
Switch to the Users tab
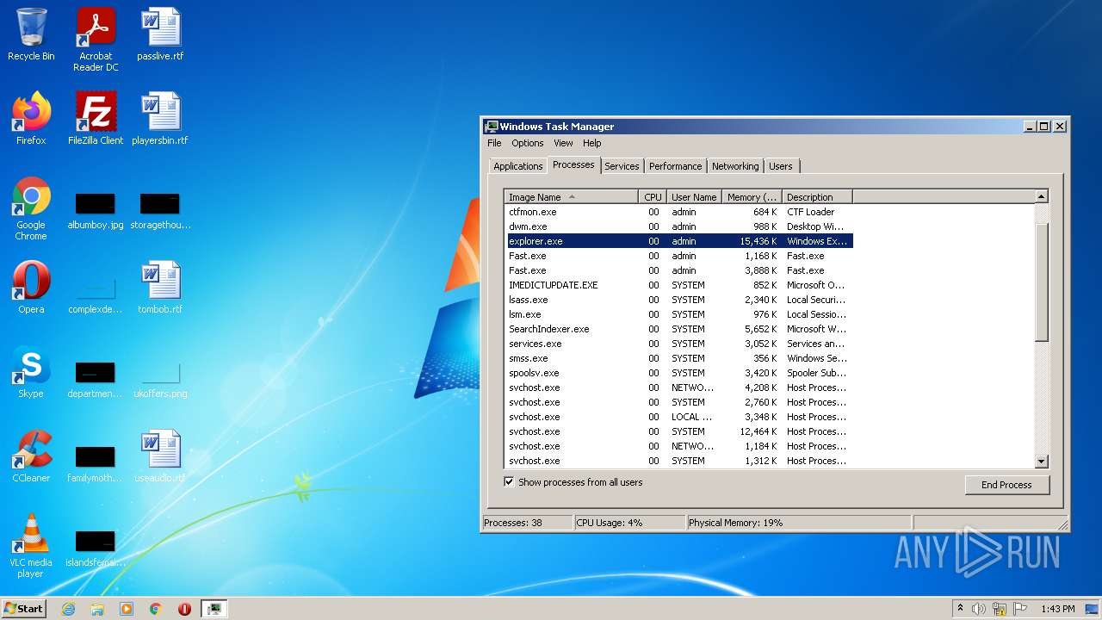[781, 166]
